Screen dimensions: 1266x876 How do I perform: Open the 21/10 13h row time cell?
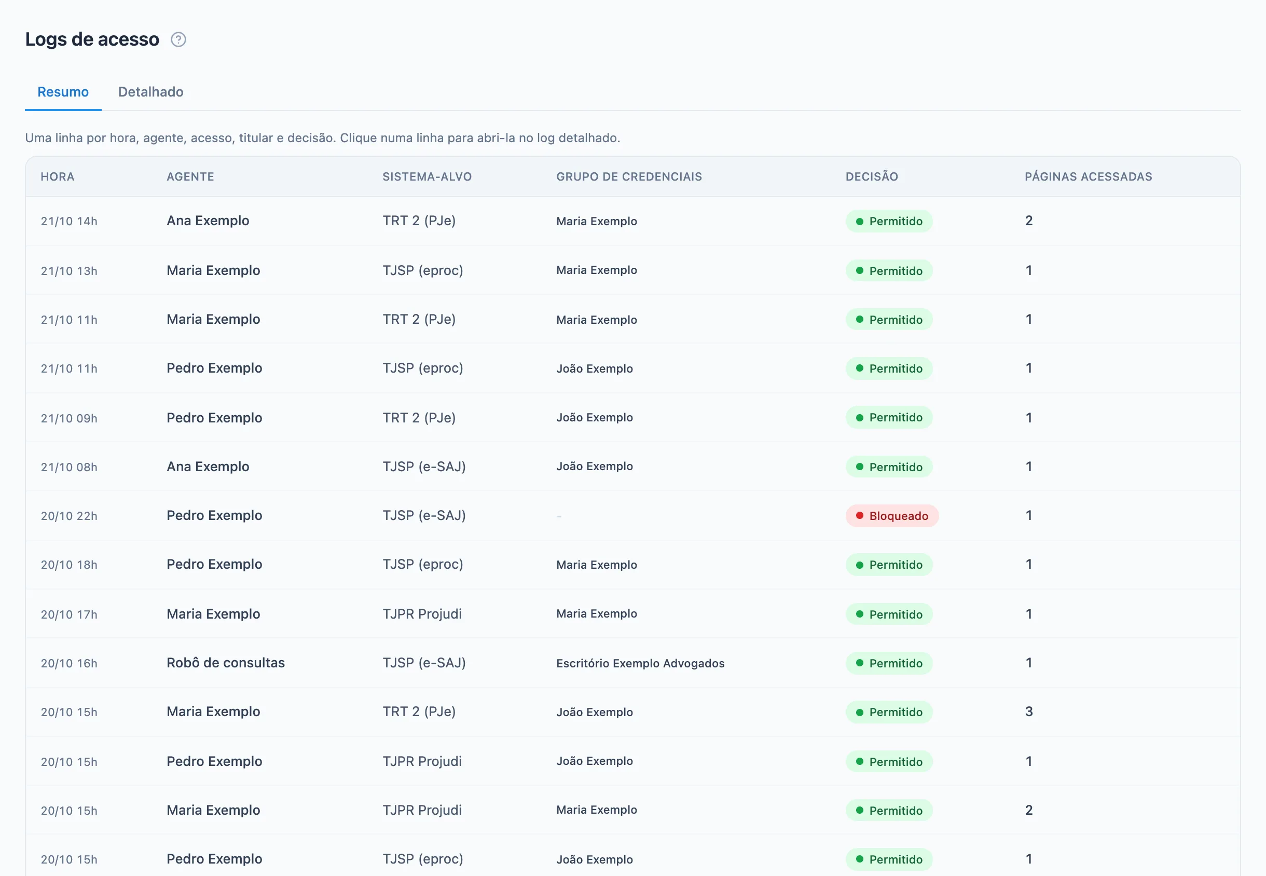click(x=69, y=270)
